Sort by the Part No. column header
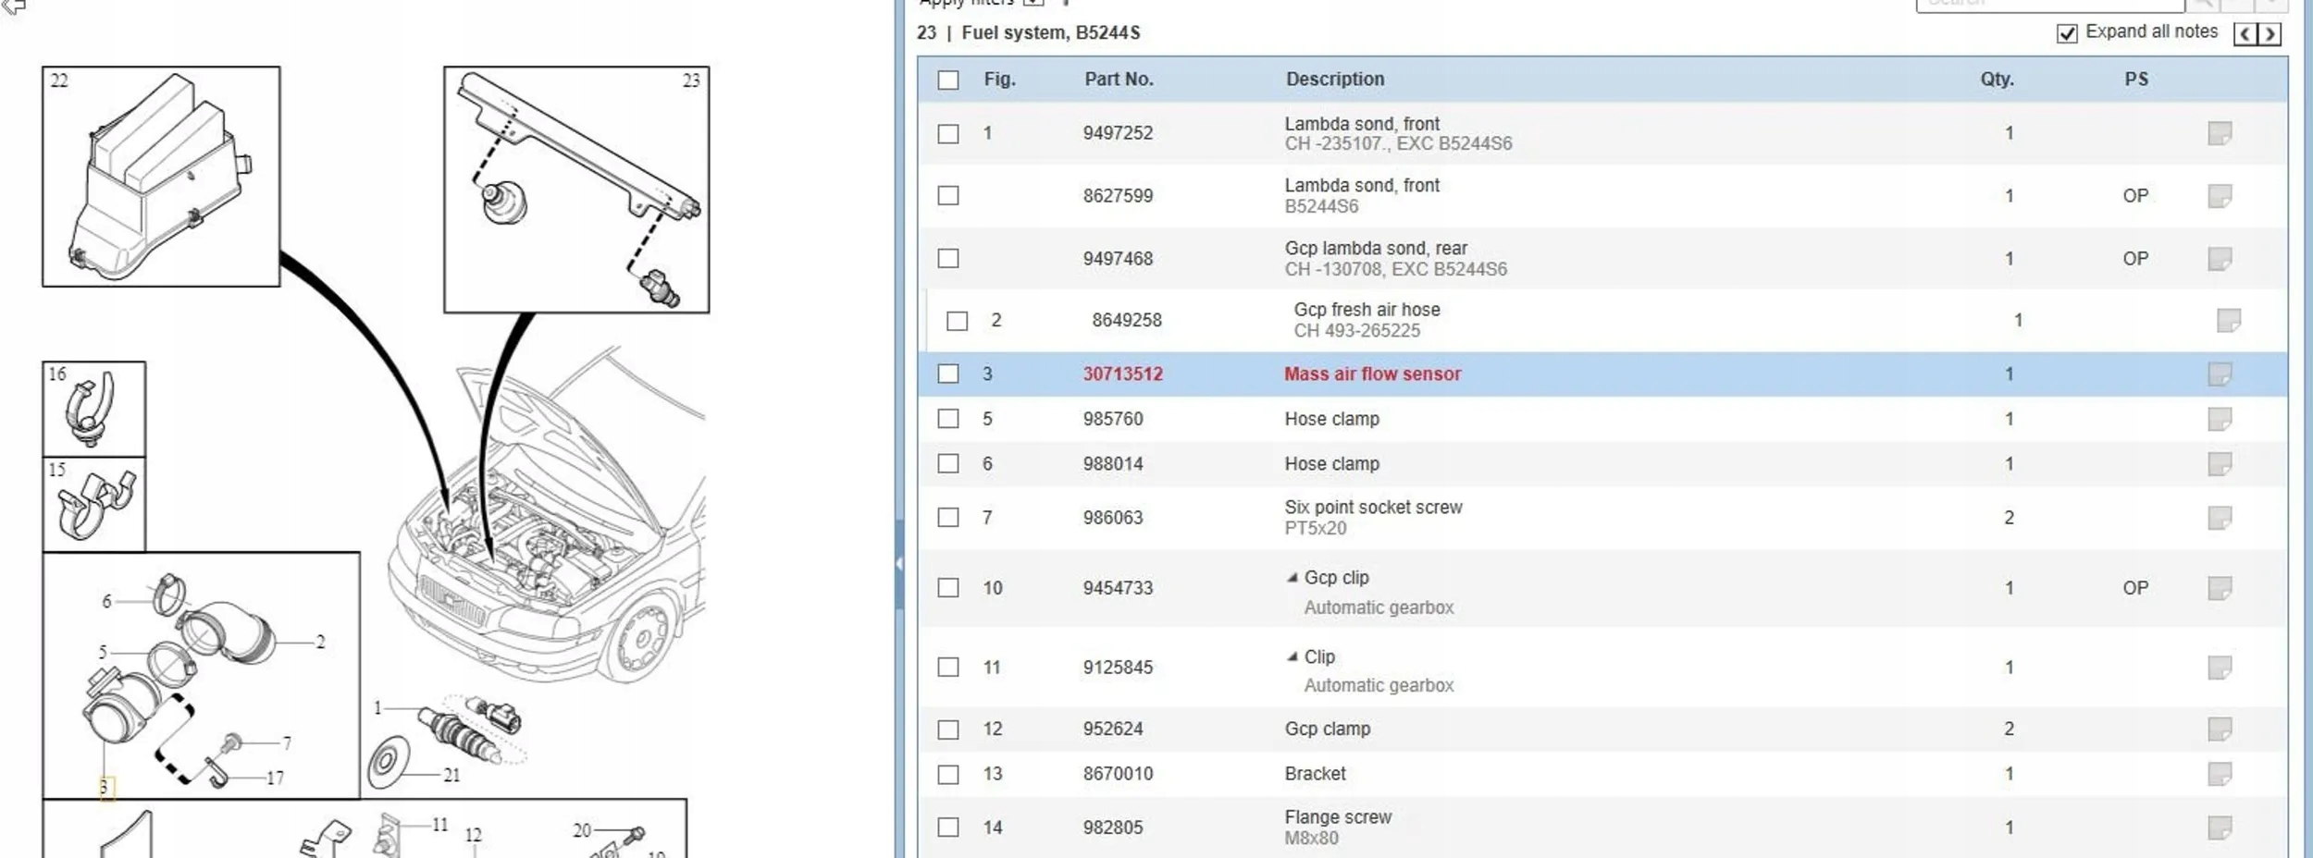Viewport: 2313px width, 858px height. pos(1118,80)
